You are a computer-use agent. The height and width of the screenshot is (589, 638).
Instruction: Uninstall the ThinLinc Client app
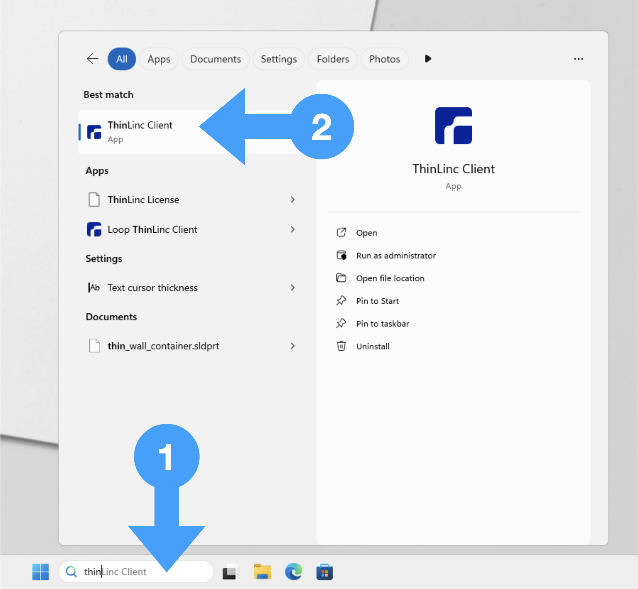372,347
